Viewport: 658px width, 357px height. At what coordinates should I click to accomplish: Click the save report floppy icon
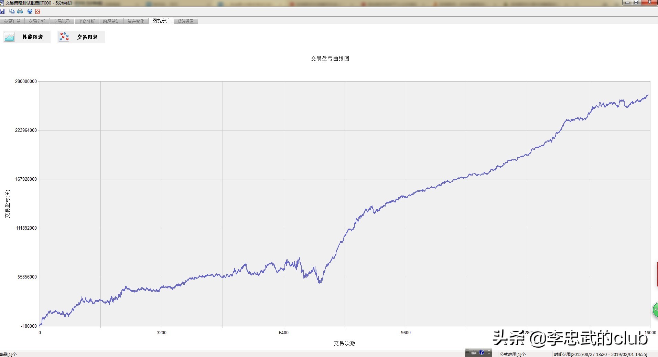coord(2,11)
